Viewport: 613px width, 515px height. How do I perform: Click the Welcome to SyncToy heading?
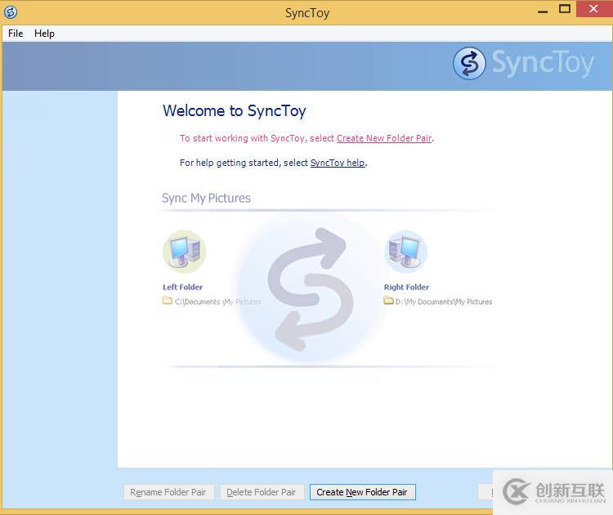pyautogui.click(x=235, y=111)
